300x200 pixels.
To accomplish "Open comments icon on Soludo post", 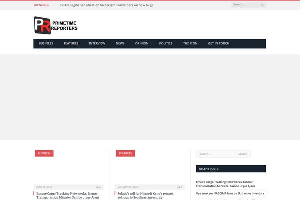I will [179, 187].
